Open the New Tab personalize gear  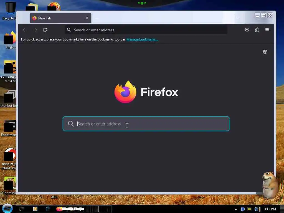(265, 52)
